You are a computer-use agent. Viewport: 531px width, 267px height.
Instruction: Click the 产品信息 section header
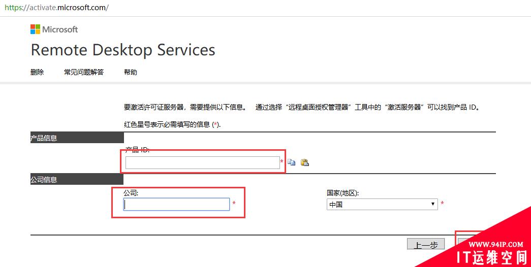[77, 138]
